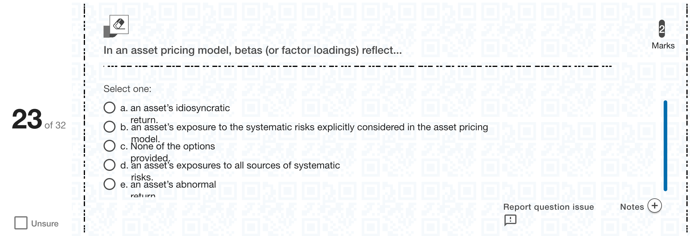
Task: Click the "idiosyncratic return" answer text
Action: (x=180, y=114)
